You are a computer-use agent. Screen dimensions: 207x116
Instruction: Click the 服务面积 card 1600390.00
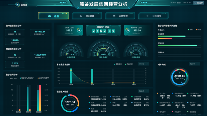click(40, 56)
